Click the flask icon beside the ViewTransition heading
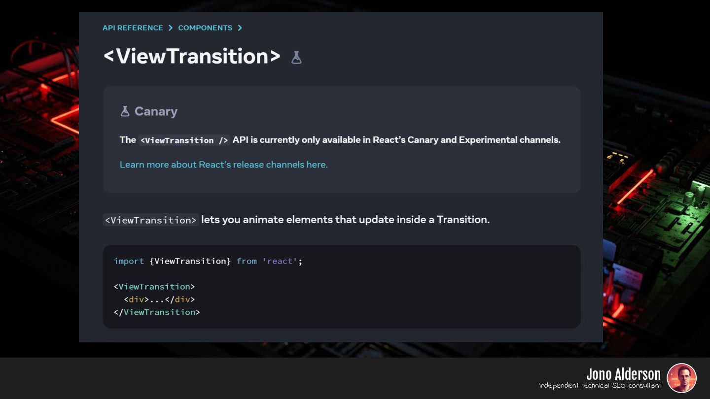This screenshot has width=710, height=399. tap(296, 58)
